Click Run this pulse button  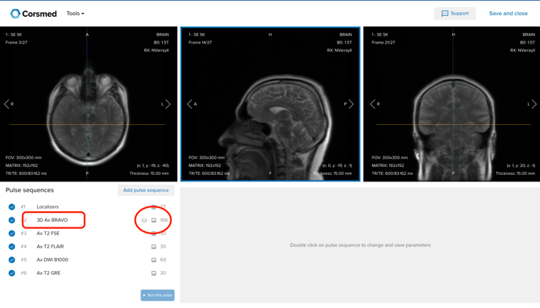157,295
